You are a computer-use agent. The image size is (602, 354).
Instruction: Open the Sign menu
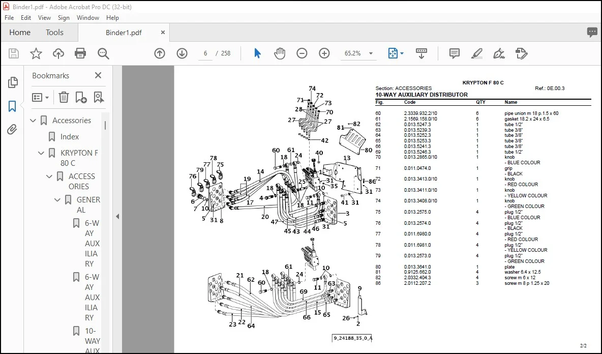click(x=64, y=18)
